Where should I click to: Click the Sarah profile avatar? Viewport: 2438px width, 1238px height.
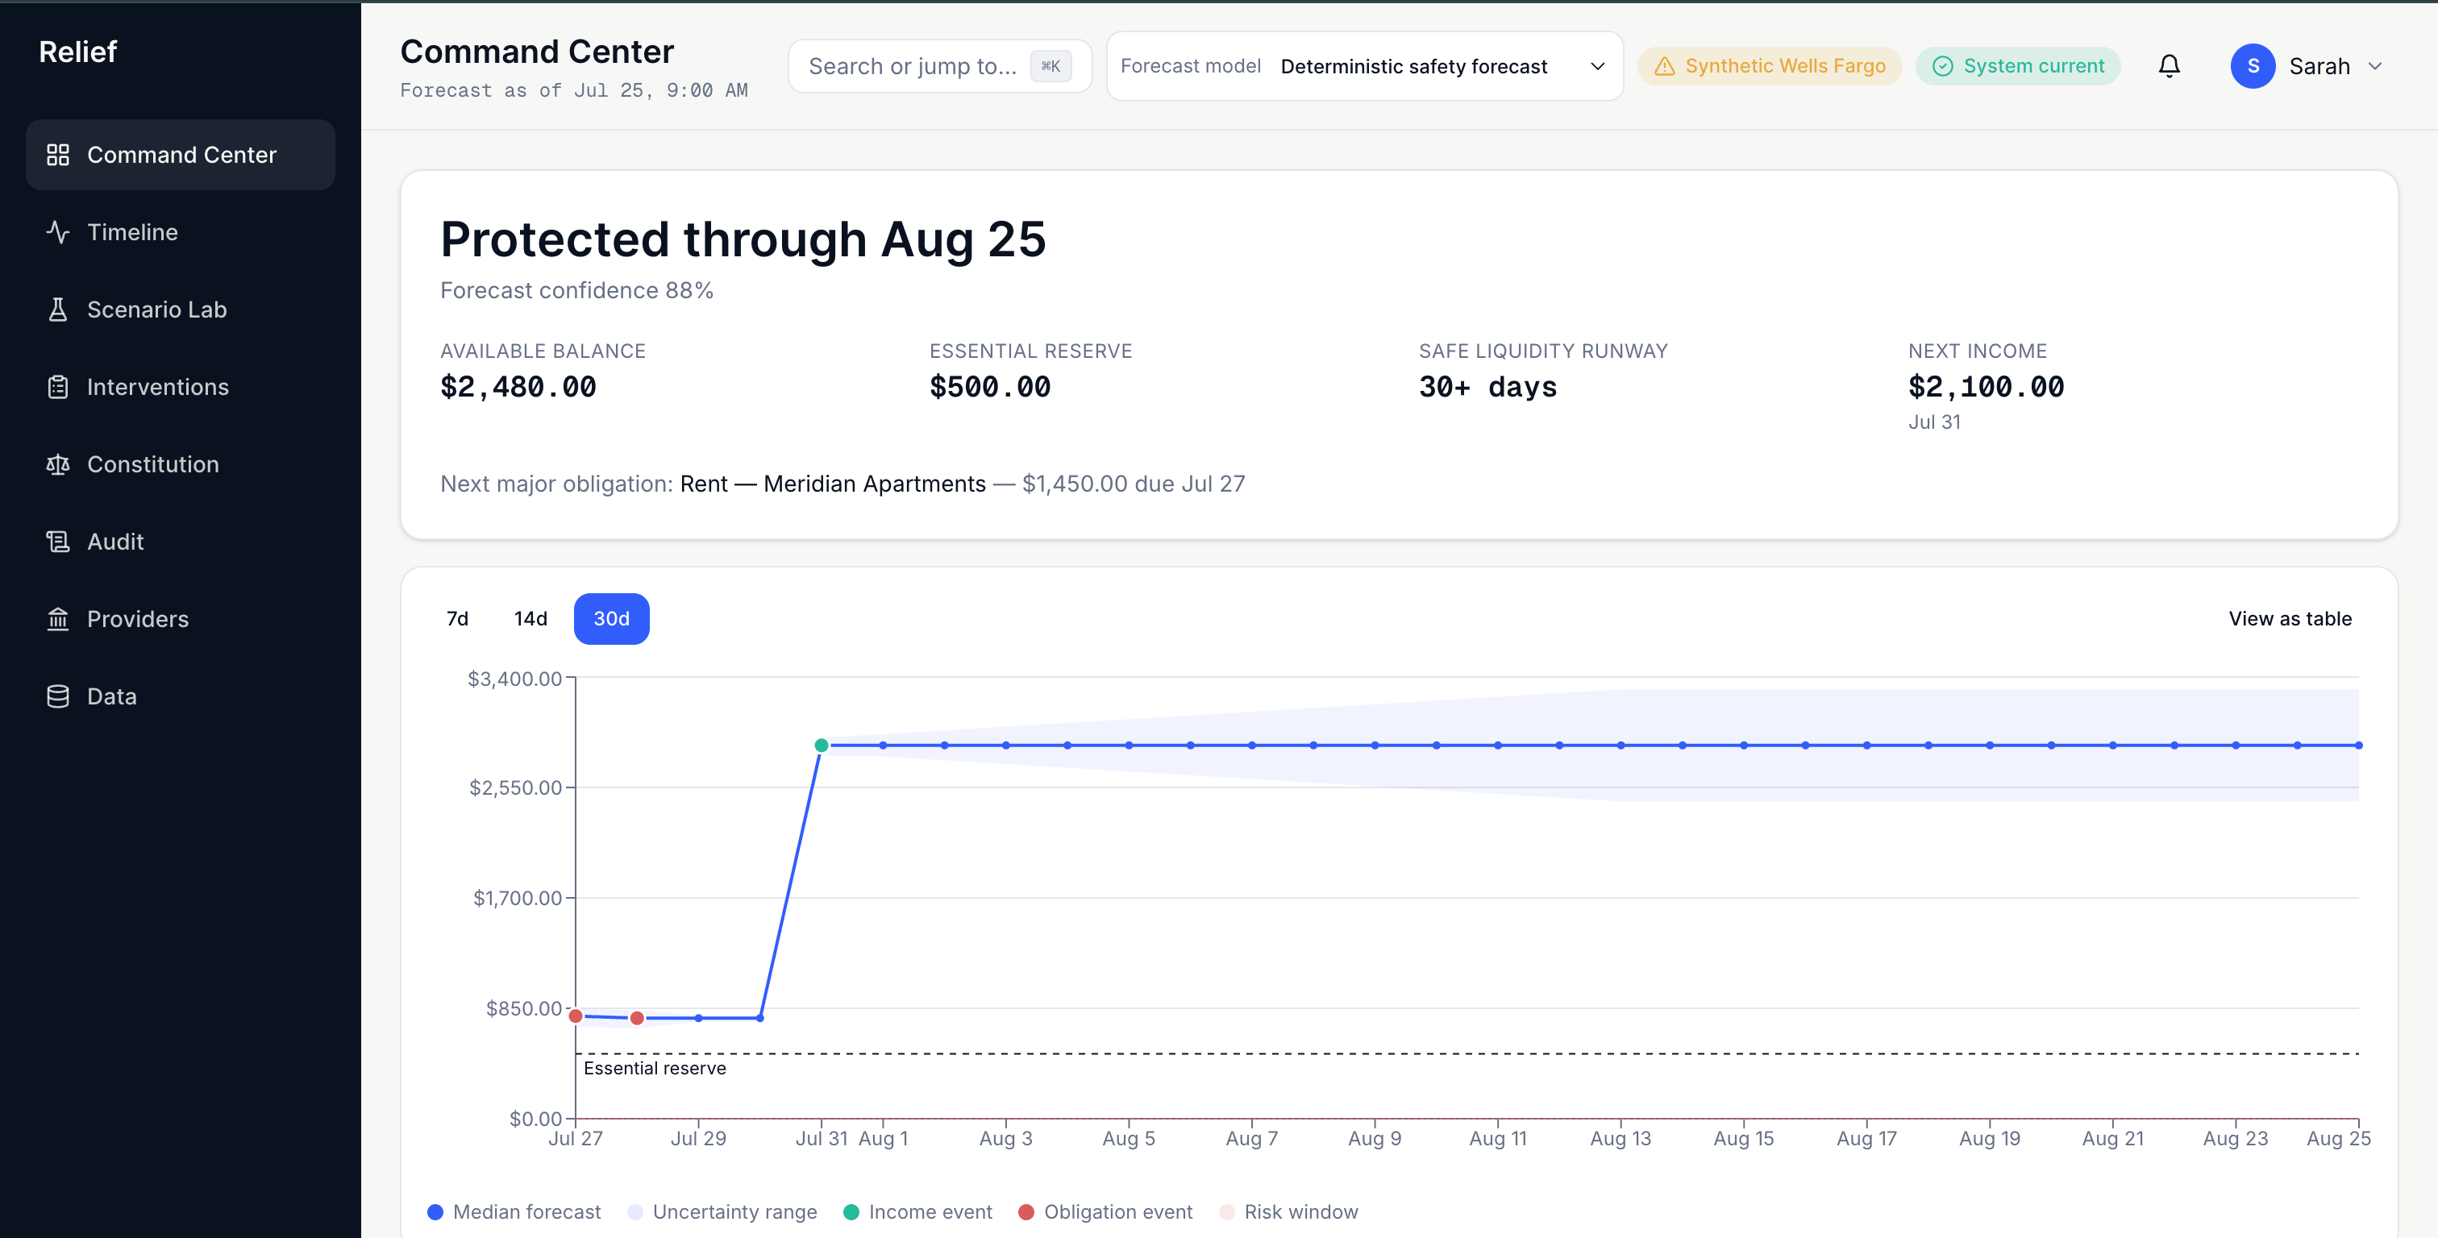click(x=2253, y=66)
